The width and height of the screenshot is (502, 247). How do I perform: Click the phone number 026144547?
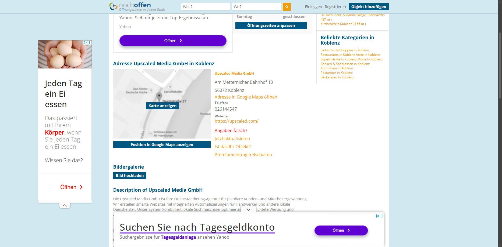[226, 109]
